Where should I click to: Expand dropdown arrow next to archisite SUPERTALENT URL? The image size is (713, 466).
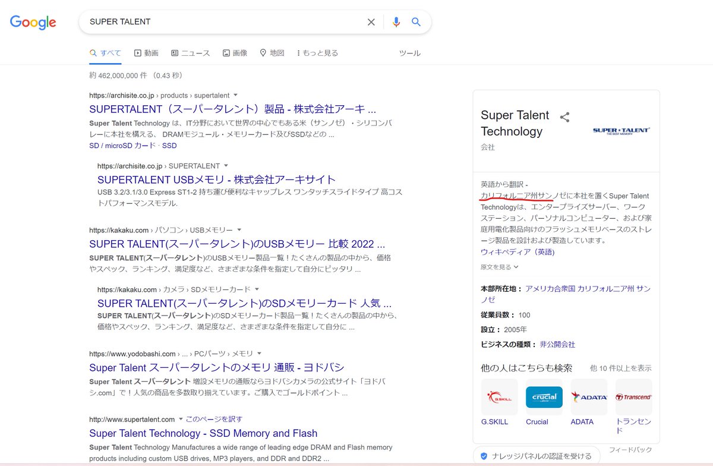click(226, 166)
